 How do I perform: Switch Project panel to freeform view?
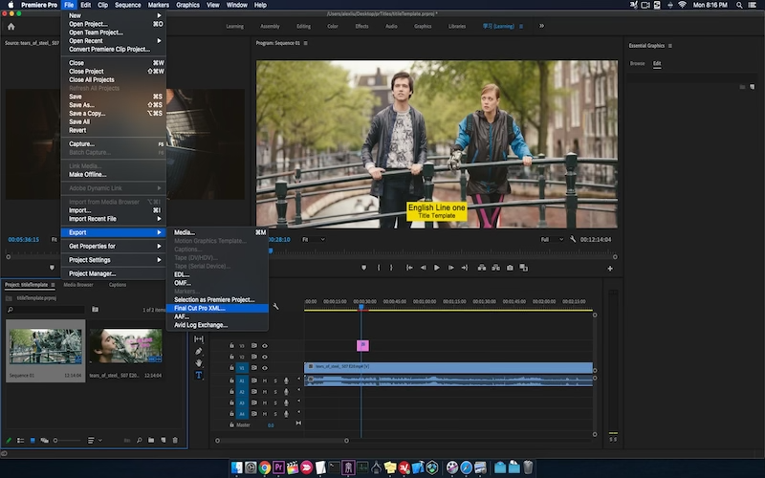pyautogui.click(x=44, y=441)
